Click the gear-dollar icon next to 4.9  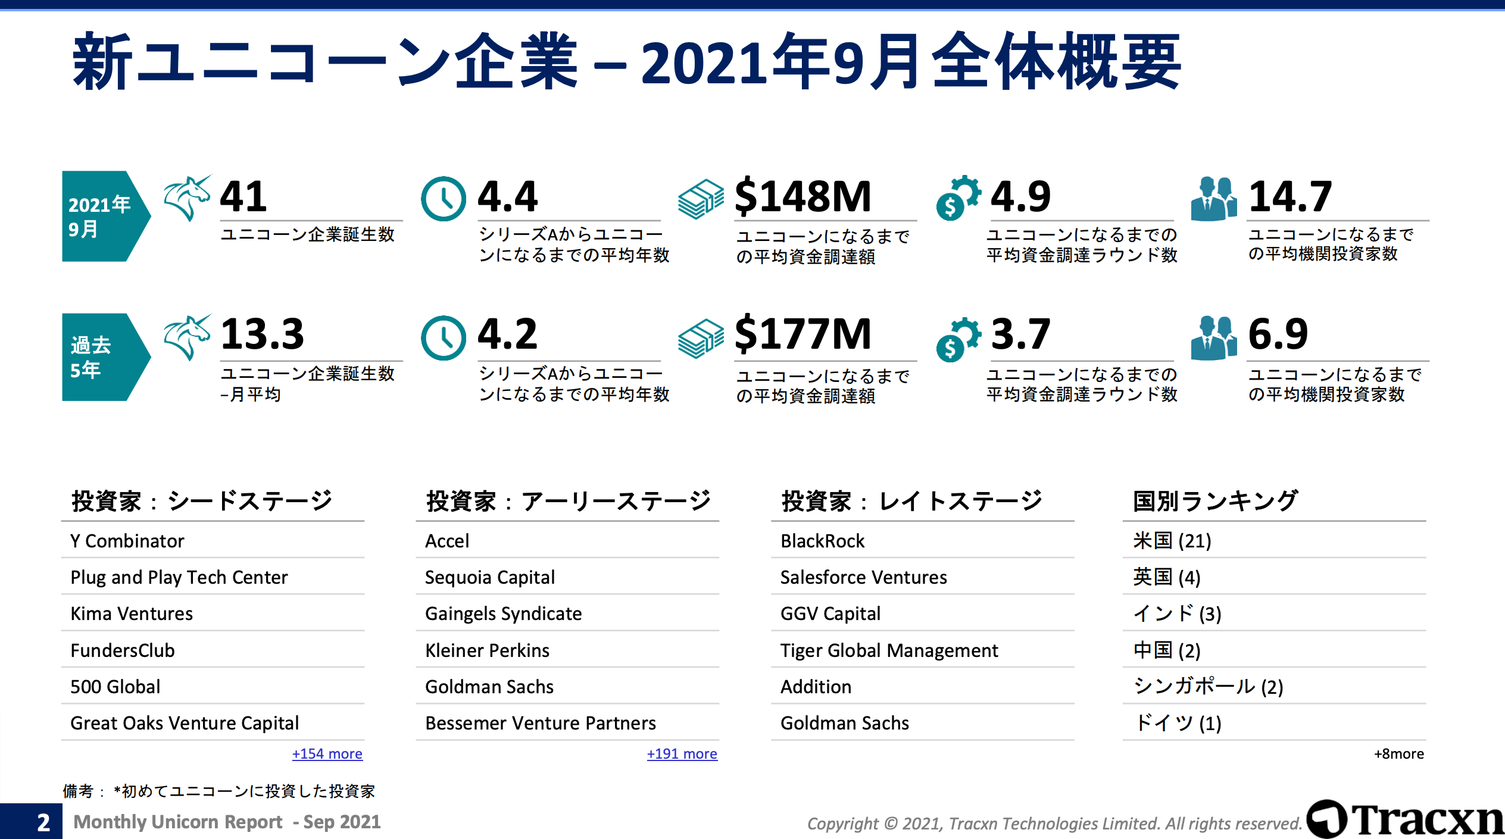(958, 198)
